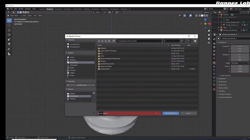Switch to the Modeling workspace tab
Image resolution: width=250 pixels, height=140 pixels.
click(x=50, y=9)
